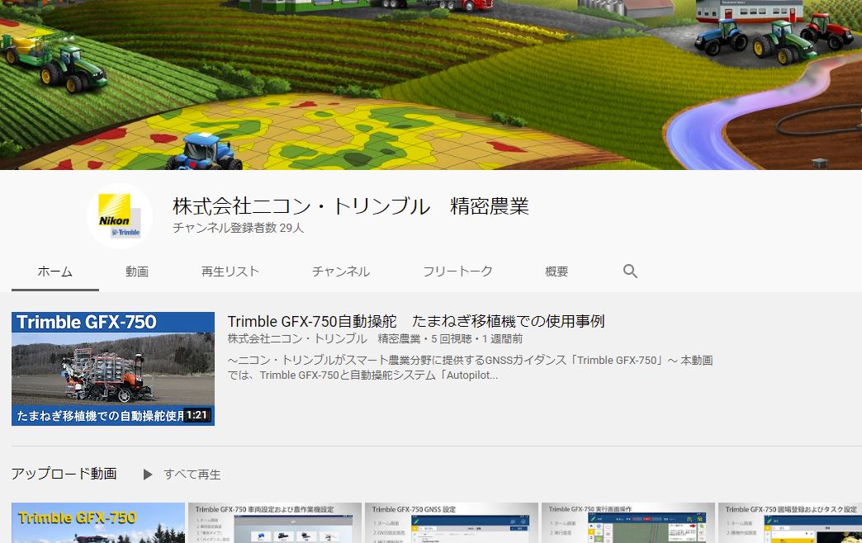This screenshot has height=543, width=862.
Task: Open the 車両設定および農作業機設定 video thumbnail
Action: (x=275, y=522)
